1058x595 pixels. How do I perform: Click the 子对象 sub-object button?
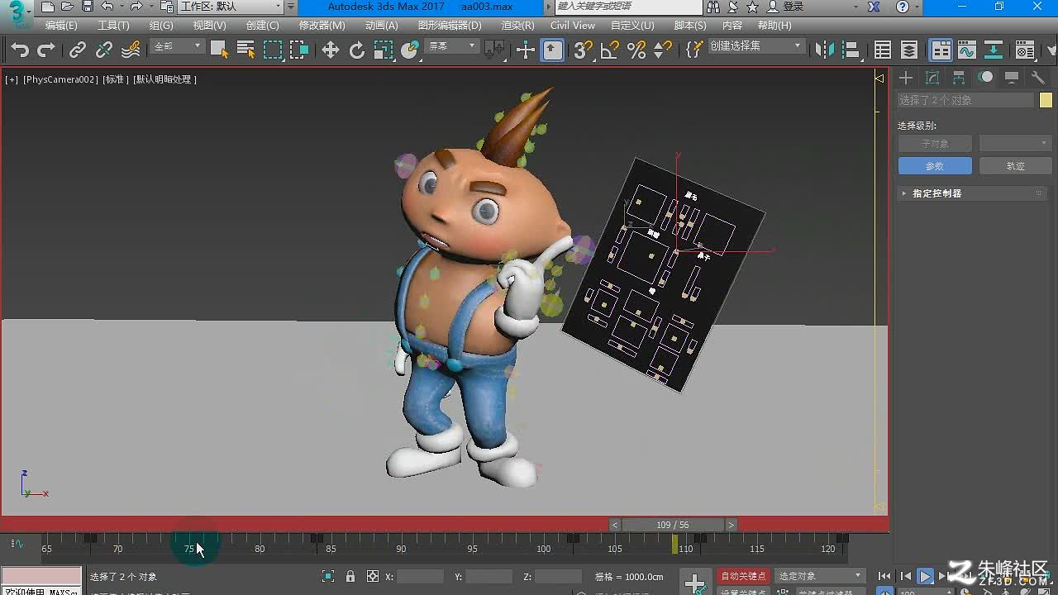point(935,144)
